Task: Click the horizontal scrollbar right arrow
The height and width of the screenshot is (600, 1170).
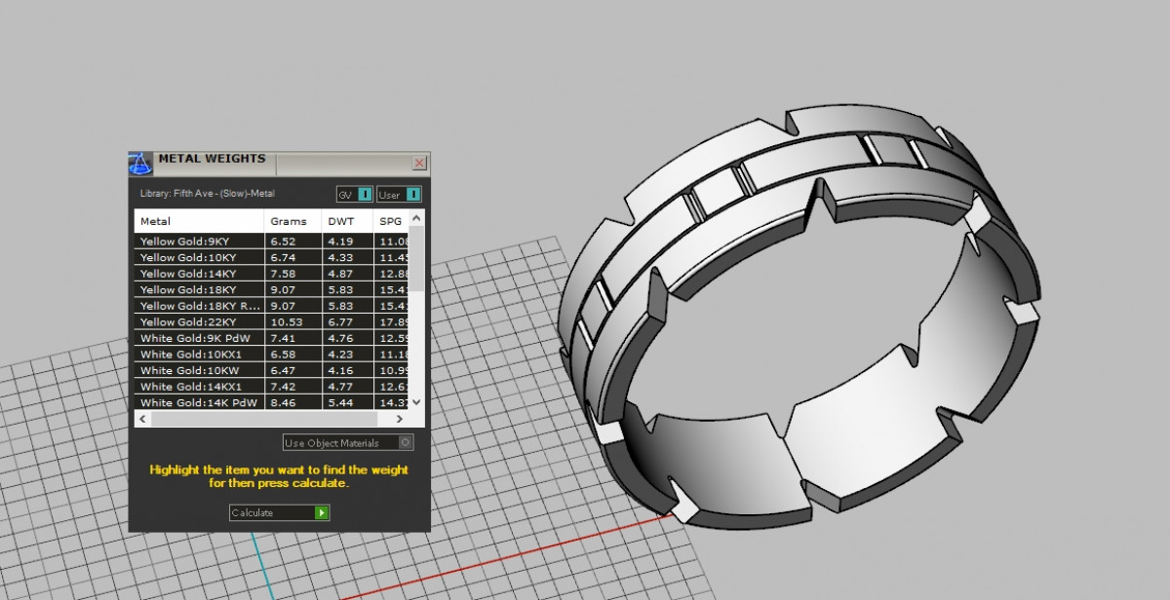Action: (x=399, y=419)
